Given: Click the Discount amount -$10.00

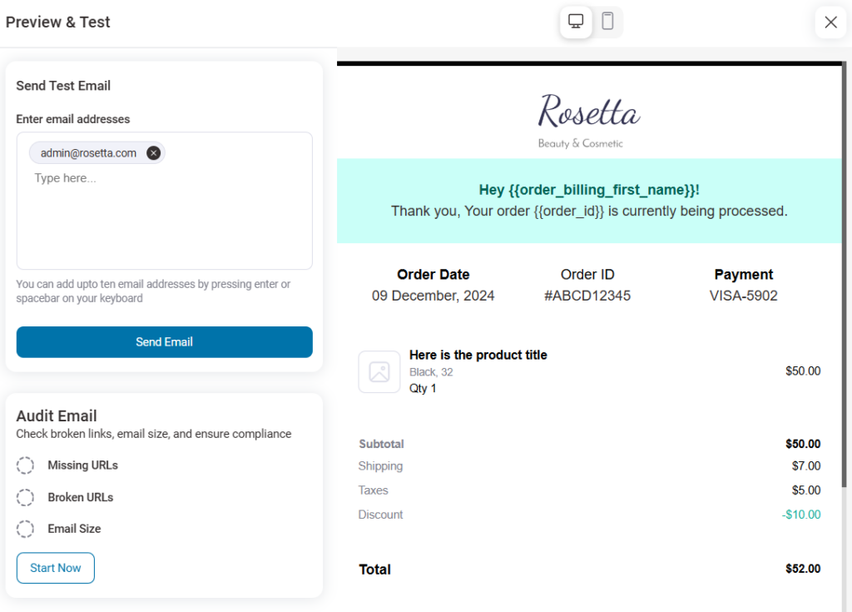Looking at the screenshot, I should pos(801,515).
